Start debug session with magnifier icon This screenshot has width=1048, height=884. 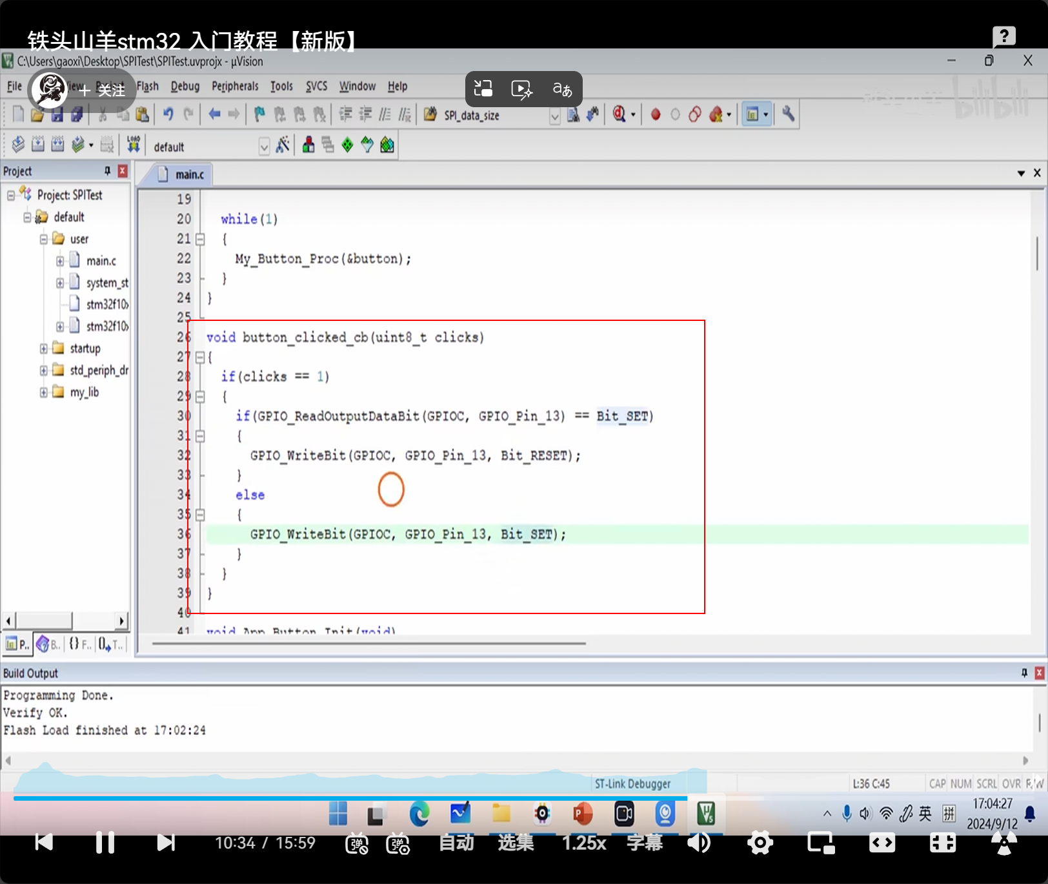tap(620, 114)
